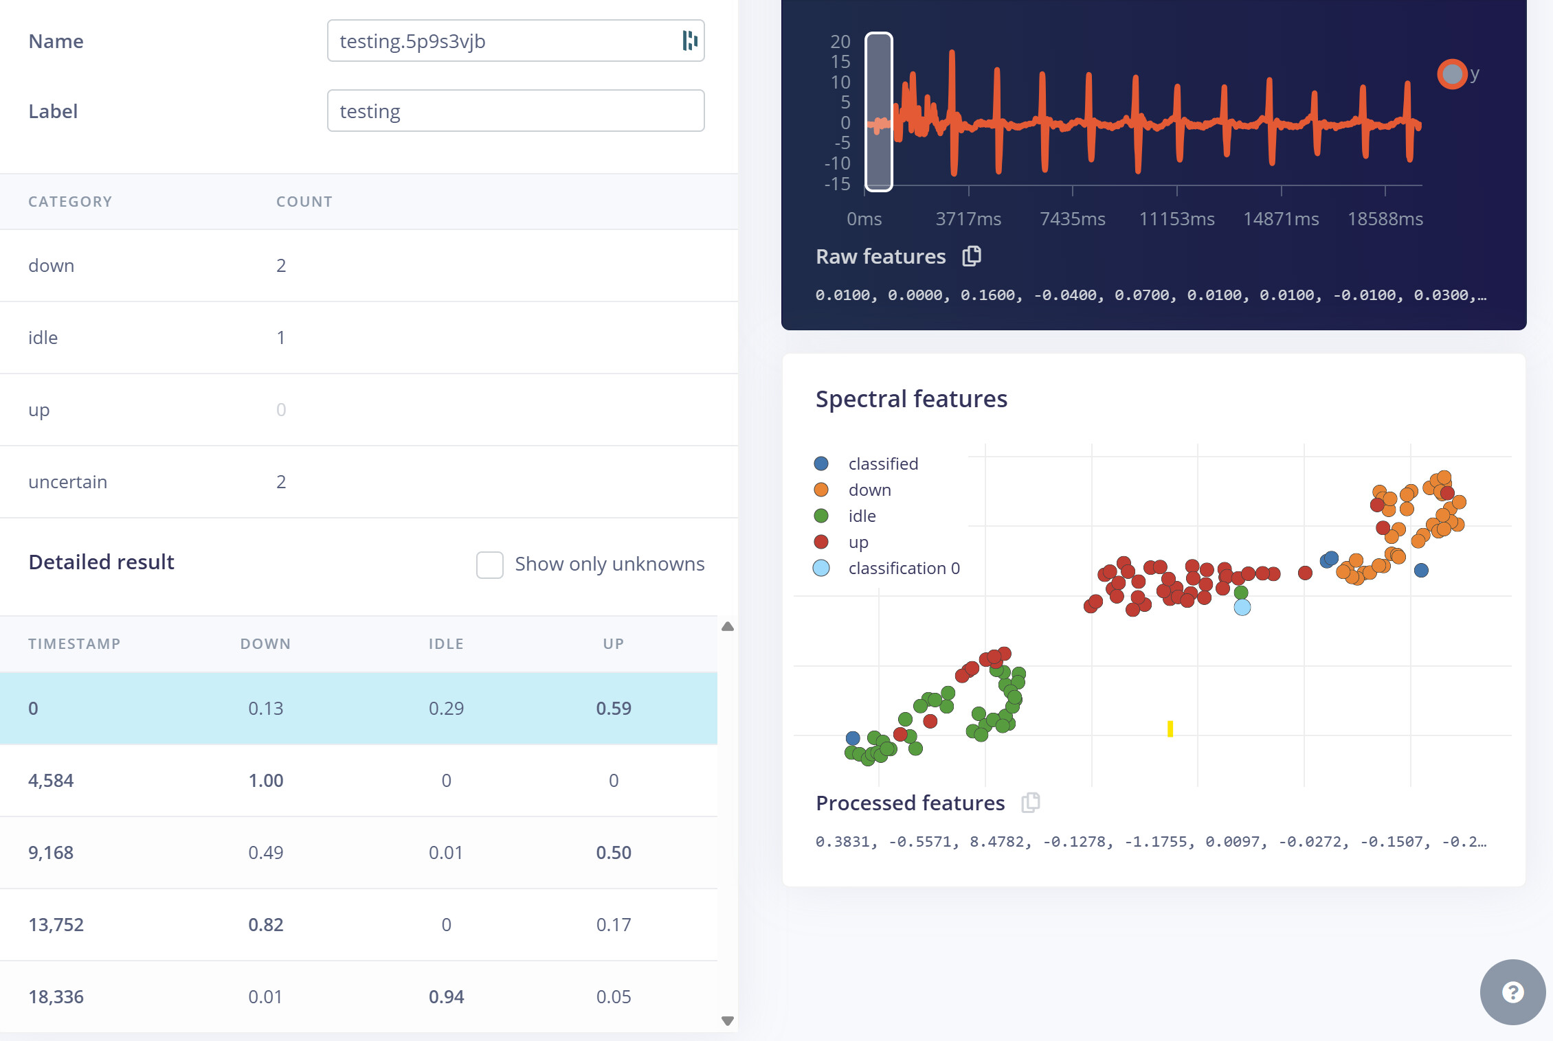This screenshot has height=1041, width=1553.
Task: Toggle y axis series in chart legend
Action: tap(1452, 74)
